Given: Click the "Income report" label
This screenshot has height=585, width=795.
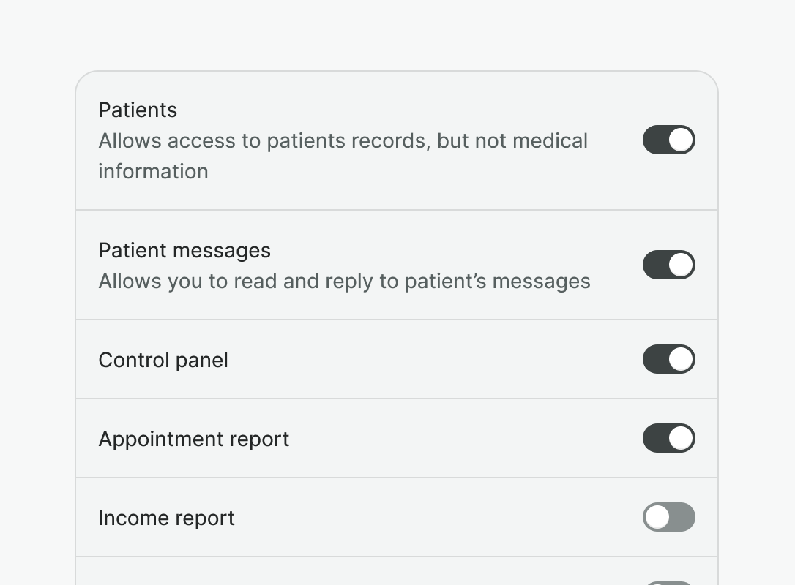Looking at the screenshot, I should (x=166, y=518).
